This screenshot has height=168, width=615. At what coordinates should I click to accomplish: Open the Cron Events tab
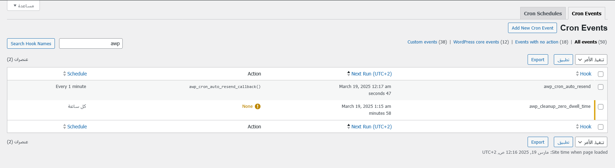(586, 14)
